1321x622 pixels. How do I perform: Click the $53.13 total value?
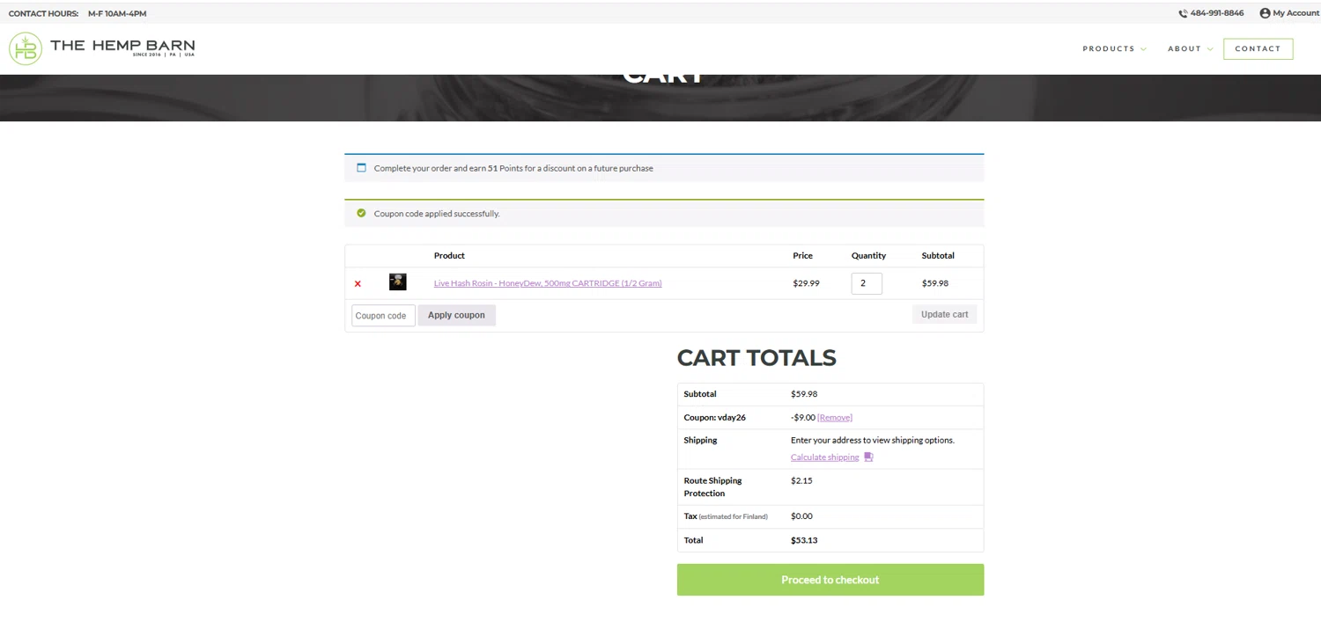tap(804, 540)
